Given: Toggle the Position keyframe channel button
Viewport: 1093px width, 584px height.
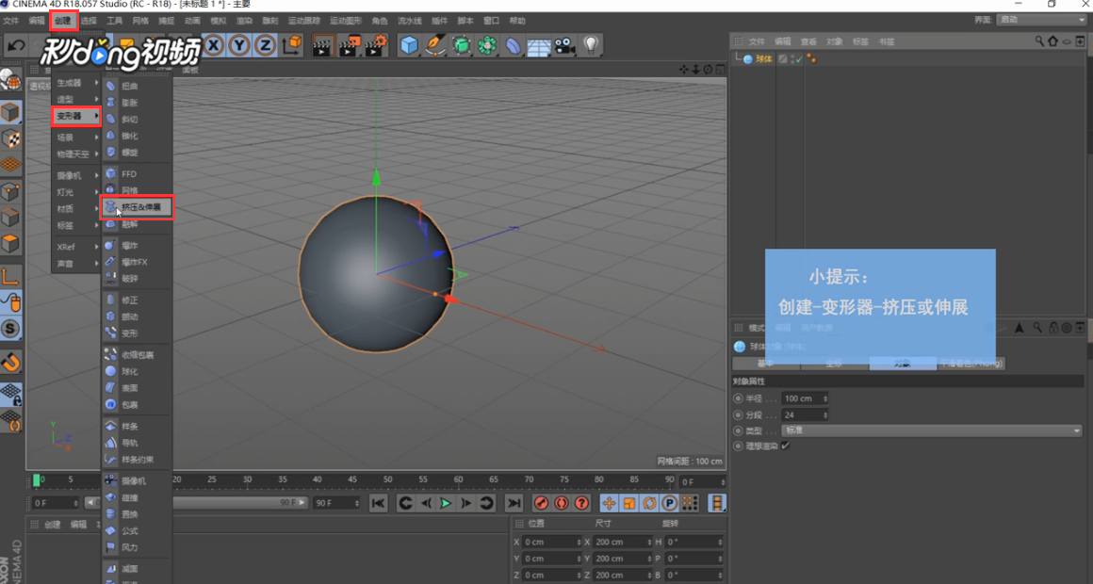Looking at the screenshot, I should pyautogui.click(x=609, y=503).
